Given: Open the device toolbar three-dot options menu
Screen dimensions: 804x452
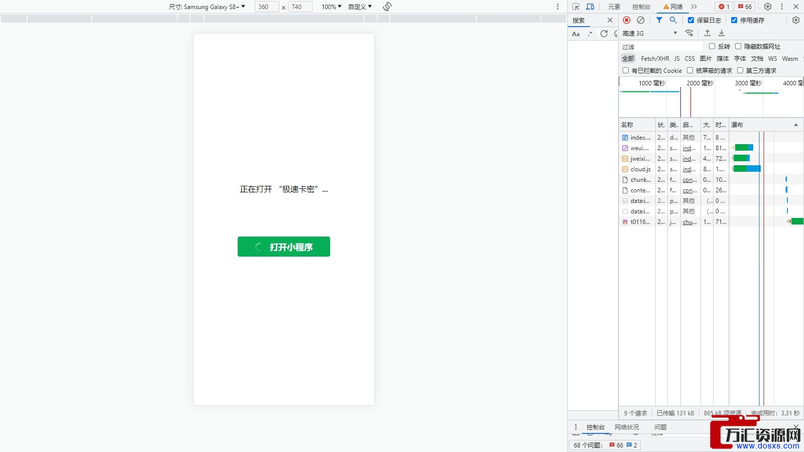Looking at the screenshot, I should coord(557,7).
